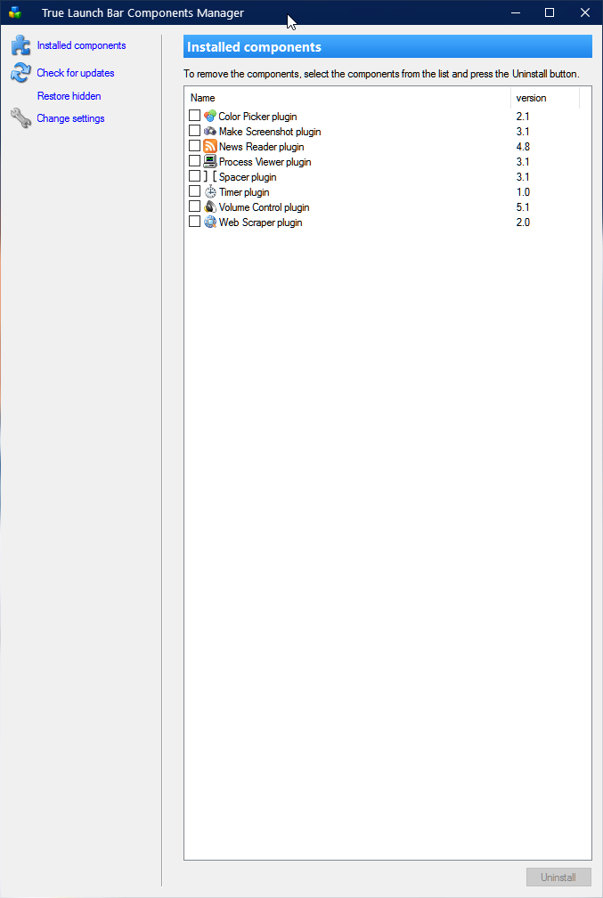
Task: Sort list by version column header
Action: 544,98
